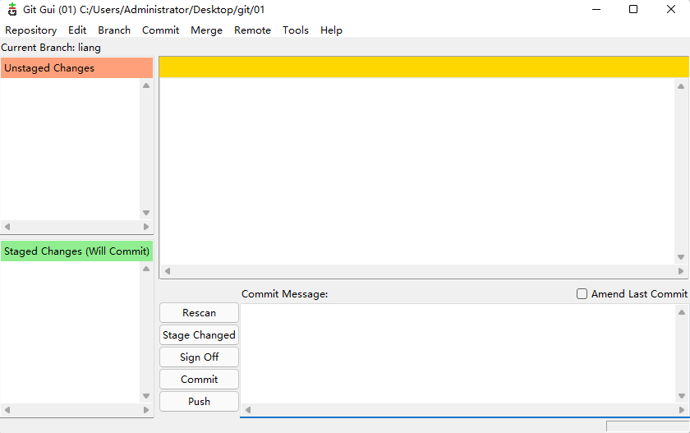The height and width of the screenshot is (433, 690).
Task: Click the down arrow in Unstaged Changes scrollbar
Action: tap(146, 213)
